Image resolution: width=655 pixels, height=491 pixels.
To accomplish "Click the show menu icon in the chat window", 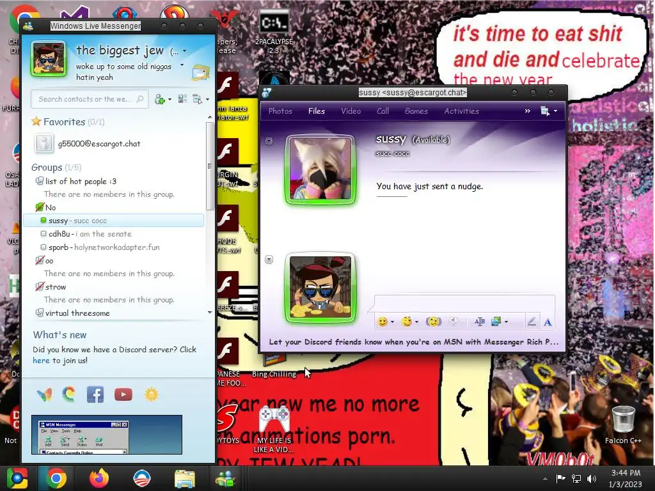I will 545,111.
